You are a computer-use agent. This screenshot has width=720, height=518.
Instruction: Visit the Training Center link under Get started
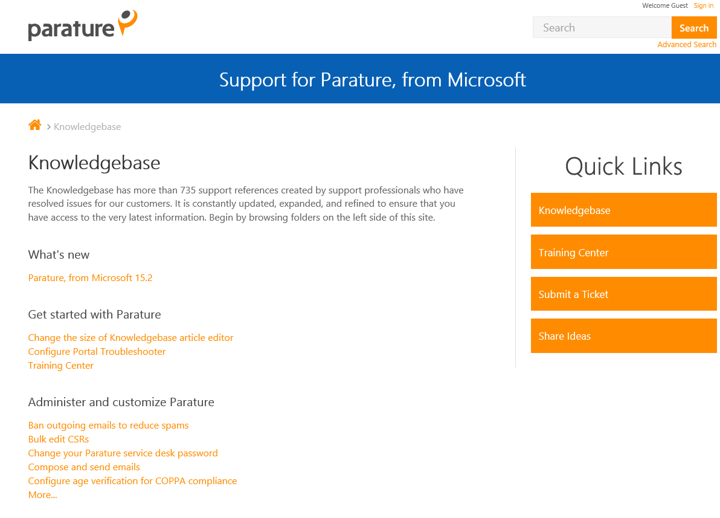pyautogui.click(x=60, y=365)
